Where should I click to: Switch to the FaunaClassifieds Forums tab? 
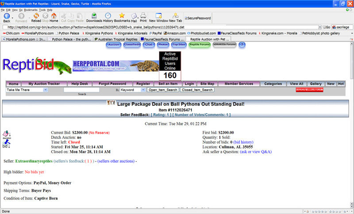[162, 39]
